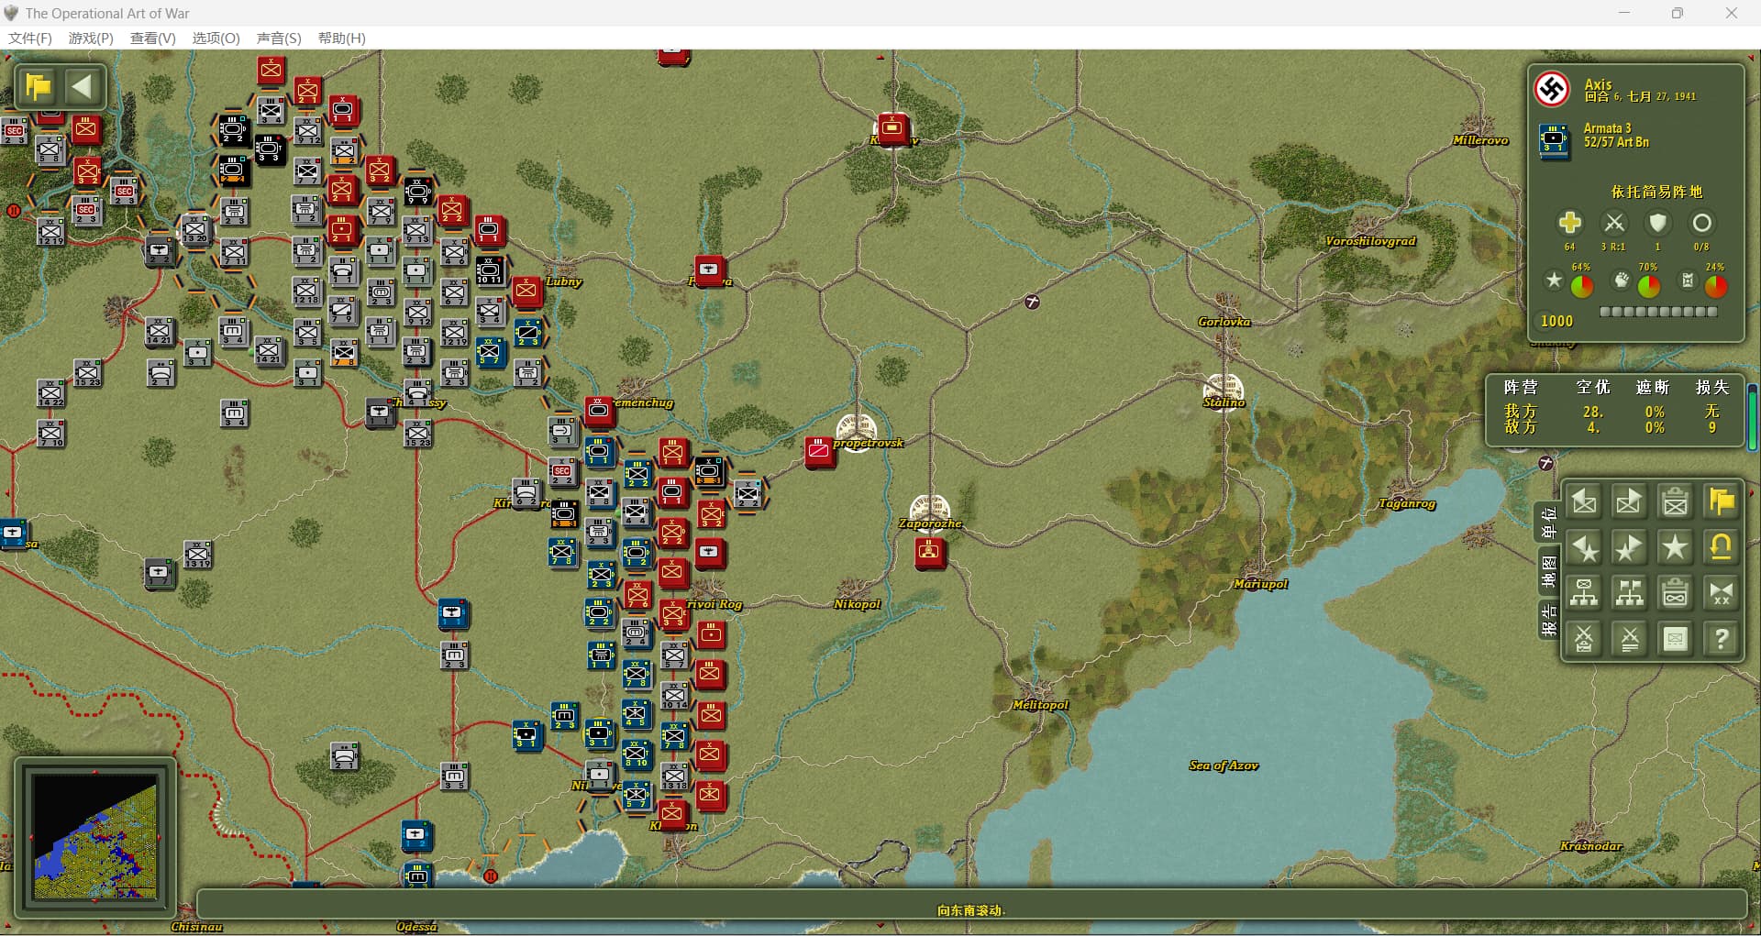1761x936 pixels.
Task: Click the Nikopol city label on map
Action: (x=857, y=604)
